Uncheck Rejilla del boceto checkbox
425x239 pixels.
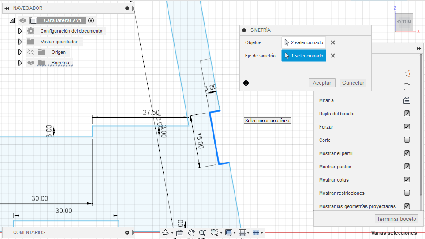tap(407, 113)
